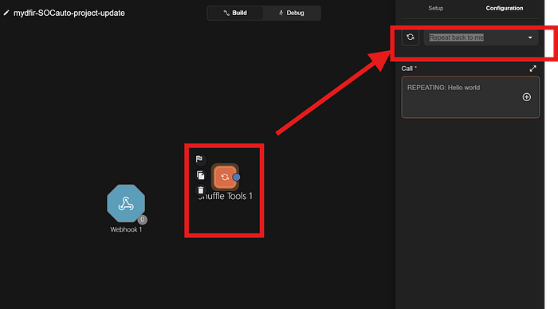558x309 pixels.
Task: Click the Call field label
Action: tap(407, 68)
